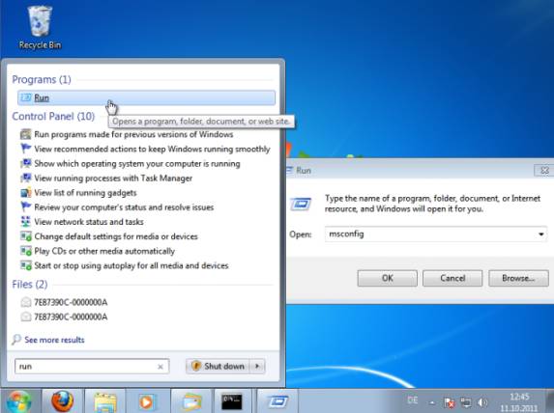Click the Run dialog title bar icon
This screenshot has height=413, width=554.
pyautogui.click(x=290, y=171)
